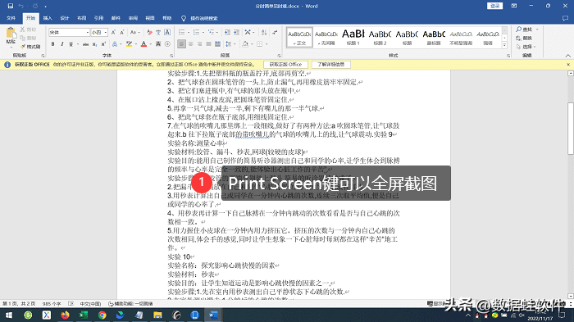Click the show paragraph marks icon
The height and width of the screenshot is (322, 574).
[276, 33]
